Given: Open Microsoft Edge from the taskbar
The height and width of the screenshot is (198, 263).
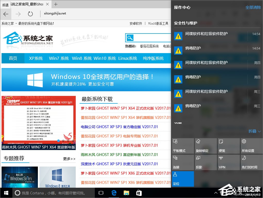Looking at the screenshot, I should pyautogui.click(x=114, y=193).
